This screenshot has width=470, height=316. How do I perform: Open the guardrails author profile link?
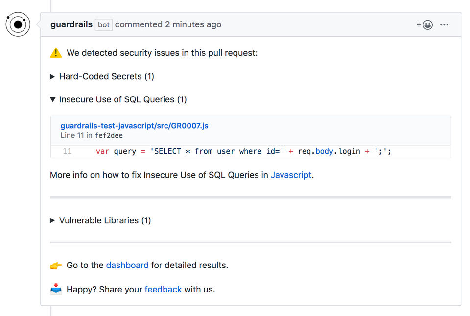click(71, 24)
